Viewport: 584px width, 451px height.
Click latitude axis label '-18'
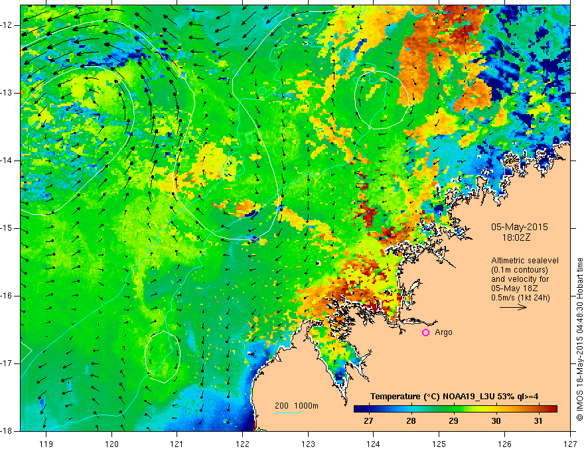(7, 431)
